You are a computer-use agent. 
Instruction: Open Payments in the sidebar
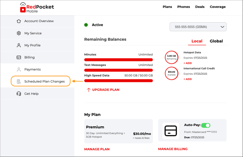[x=37, y=70]
